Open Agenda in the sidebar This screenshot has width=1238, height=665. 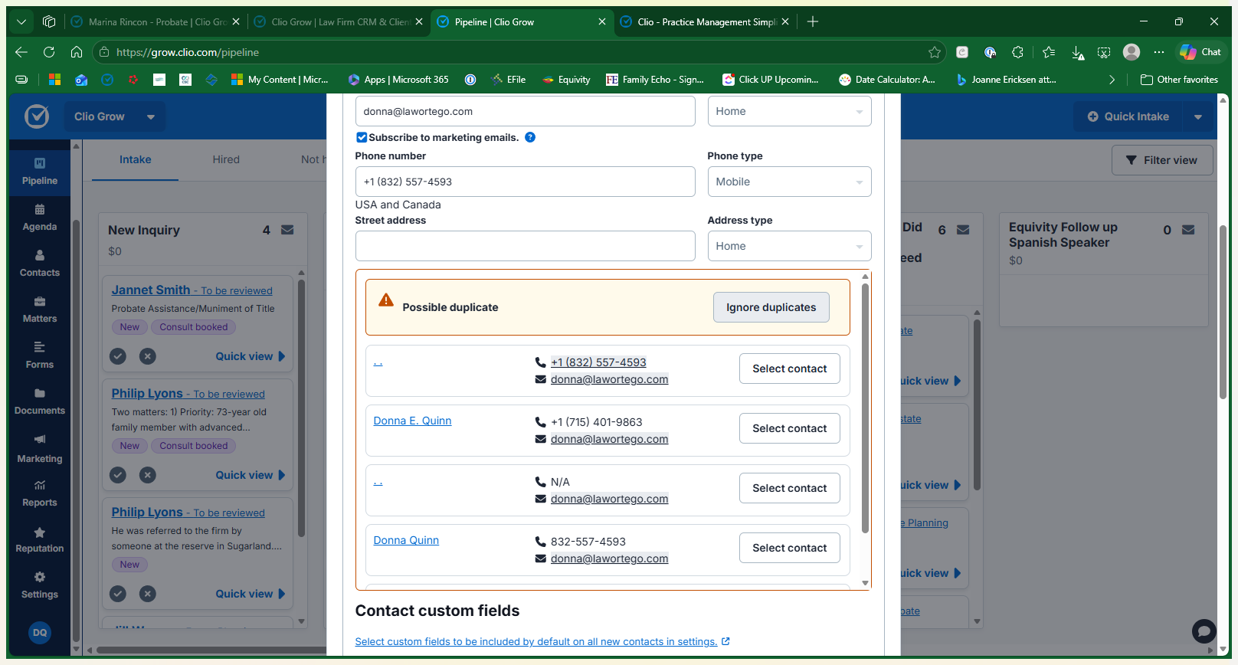point(40,218)
